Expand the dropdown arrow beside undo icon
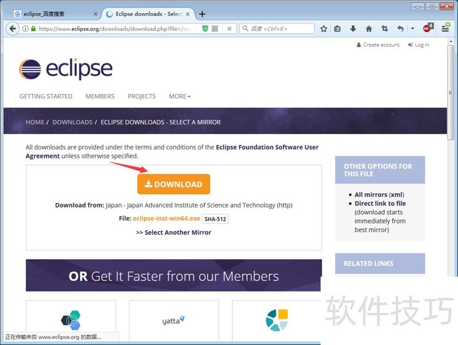This screenshot has height=345, width=458. pos(412,29)
